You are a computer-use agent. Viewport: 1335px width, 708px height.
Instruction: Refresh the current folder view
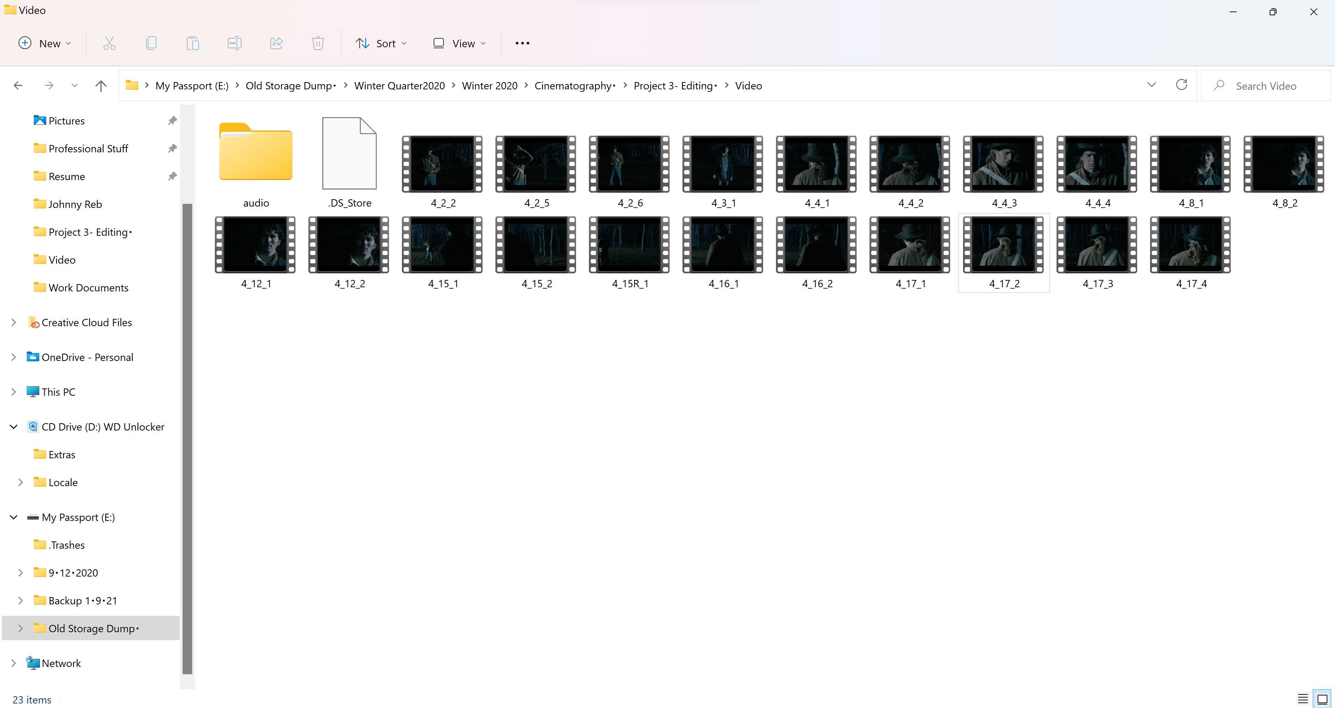pyautogui.click(x=1181, y=86)
